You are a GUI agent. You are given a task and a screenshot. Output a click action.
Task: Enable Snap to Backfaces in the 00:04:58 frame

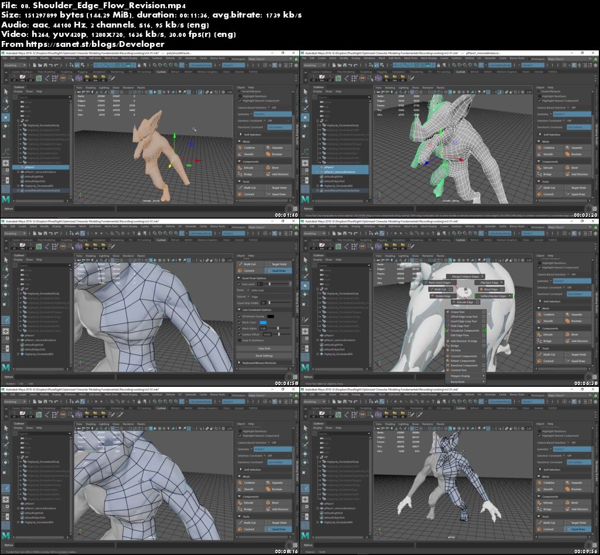(x=240, y=340)
